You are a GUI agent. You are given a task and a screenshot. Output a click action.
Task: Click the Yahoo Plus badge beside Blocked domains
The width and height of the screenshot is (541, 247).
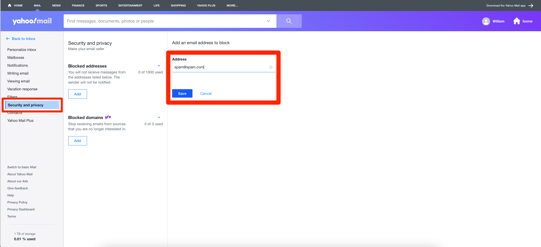click(108, 117)
